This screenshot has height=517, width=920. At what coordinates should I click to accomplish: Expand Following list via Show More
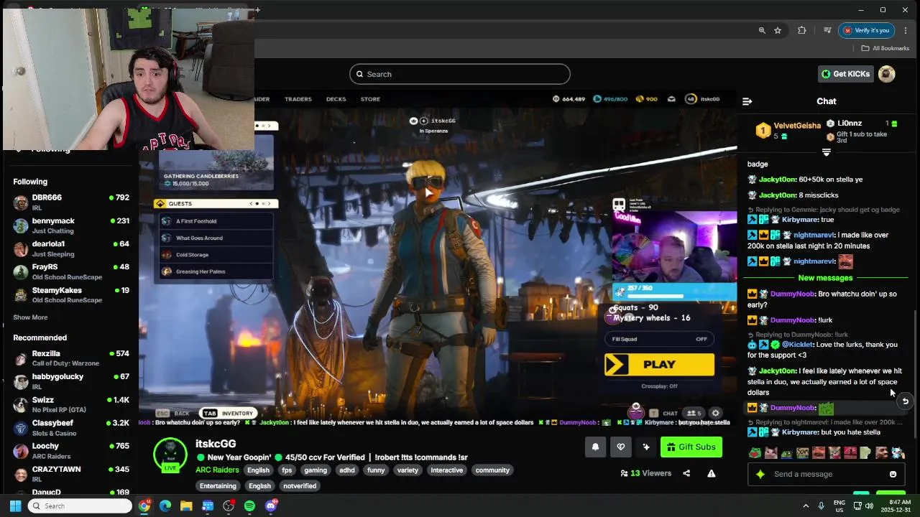[30, 317]
